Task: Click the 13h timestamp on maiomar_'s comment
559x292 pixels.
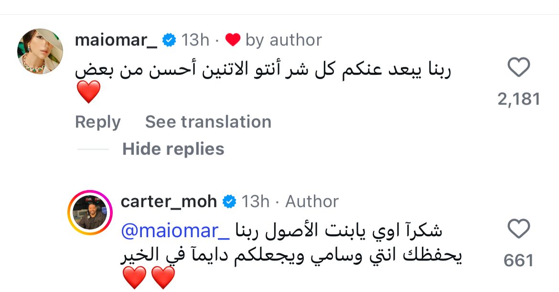Action: point(195,40)
